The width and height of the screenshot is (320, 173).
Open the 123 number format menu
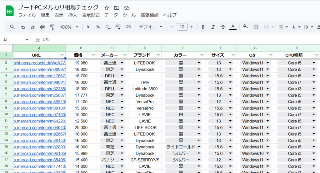[128, 27]
